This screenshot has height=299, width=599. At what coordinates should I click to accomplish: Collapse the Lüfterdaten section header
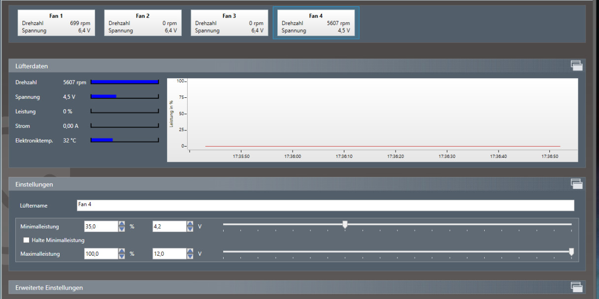click(32, 66)
